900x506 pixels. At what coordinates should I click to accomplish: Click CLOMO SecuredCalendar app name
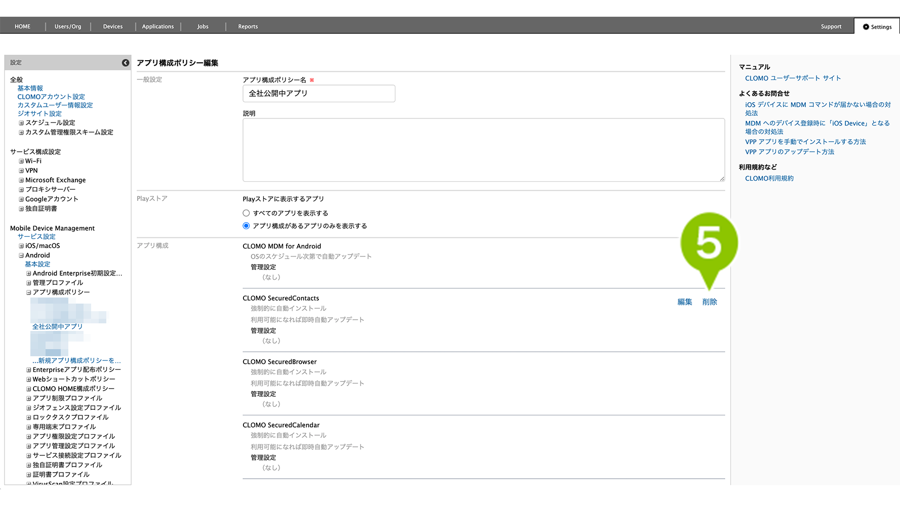coord(281,425)
